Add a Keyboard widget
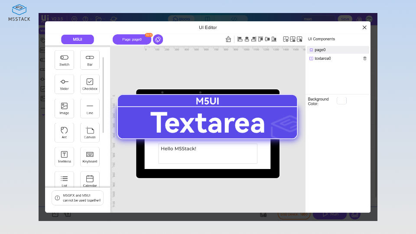Screen dimensions: 416x234 pyautogui.click(x=90, y=157)
